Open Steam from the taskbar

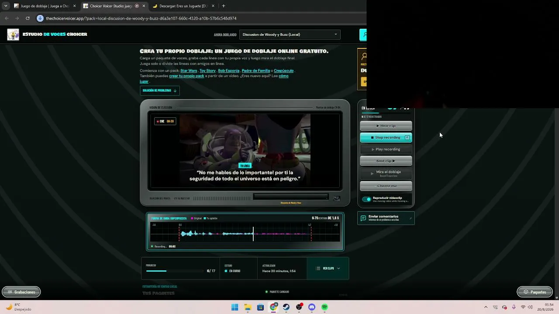click(286, 307)
